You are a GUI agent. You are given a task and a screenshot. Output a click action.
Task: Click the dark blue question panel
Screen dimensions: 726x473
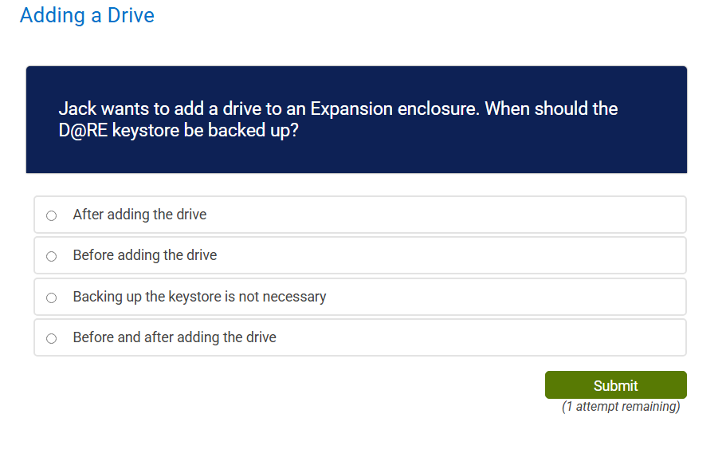[356, 120]
